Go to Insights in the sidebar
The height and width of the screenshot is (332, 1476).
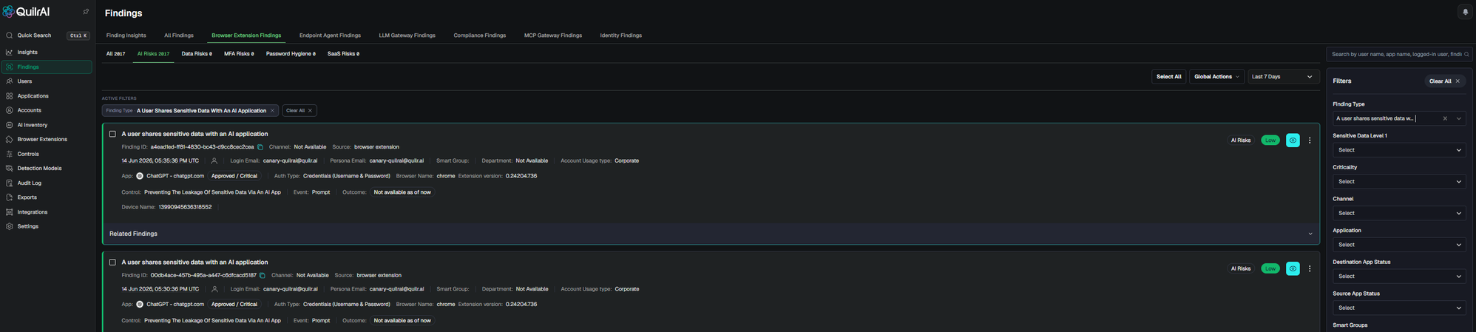click(27, 52)
